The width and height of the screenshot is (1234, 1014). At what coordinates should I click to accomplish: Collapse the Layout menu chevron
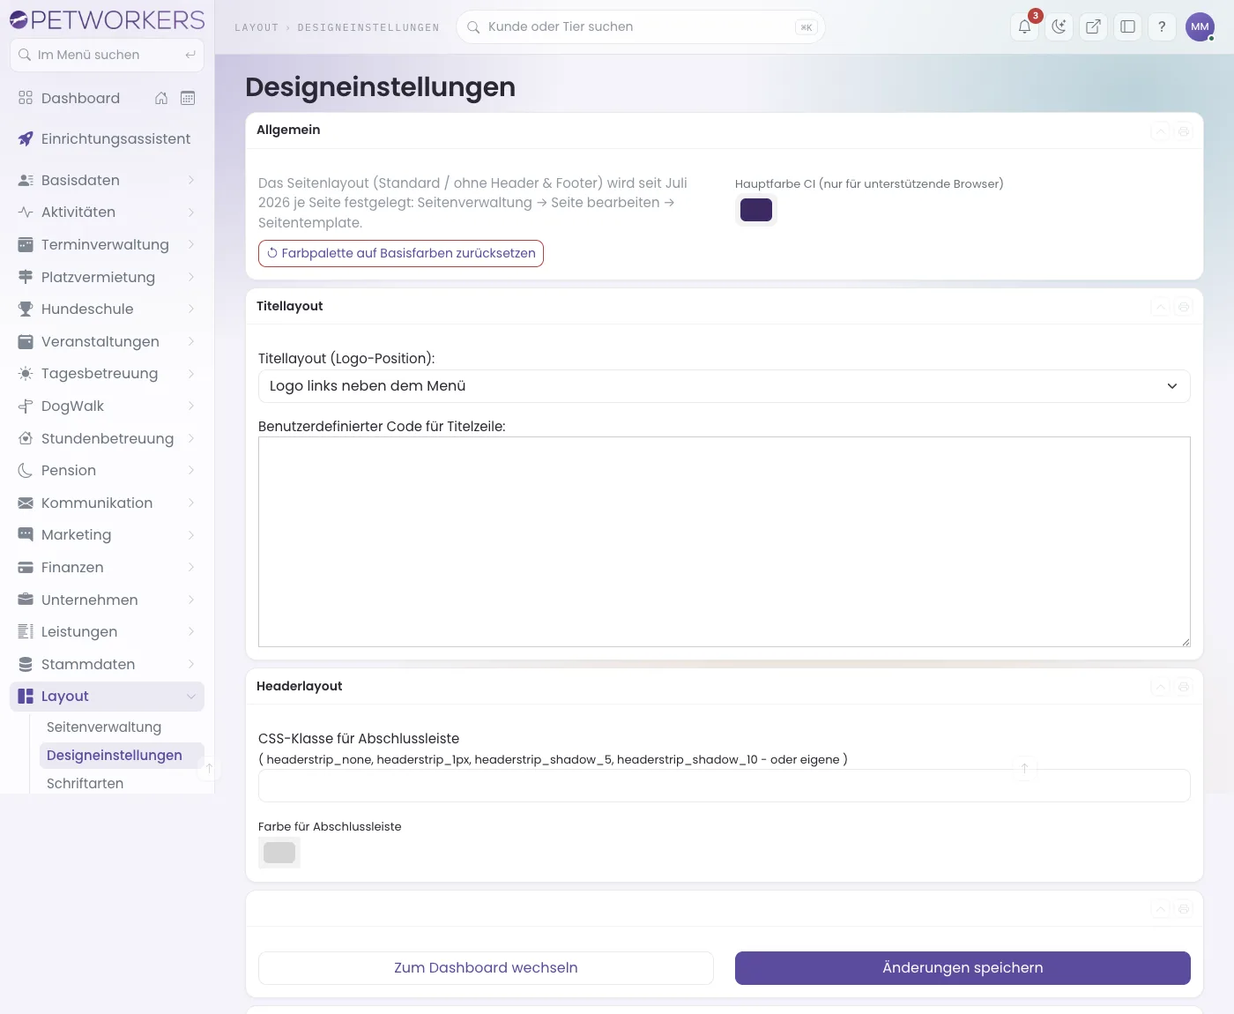[x=191, y=697]
